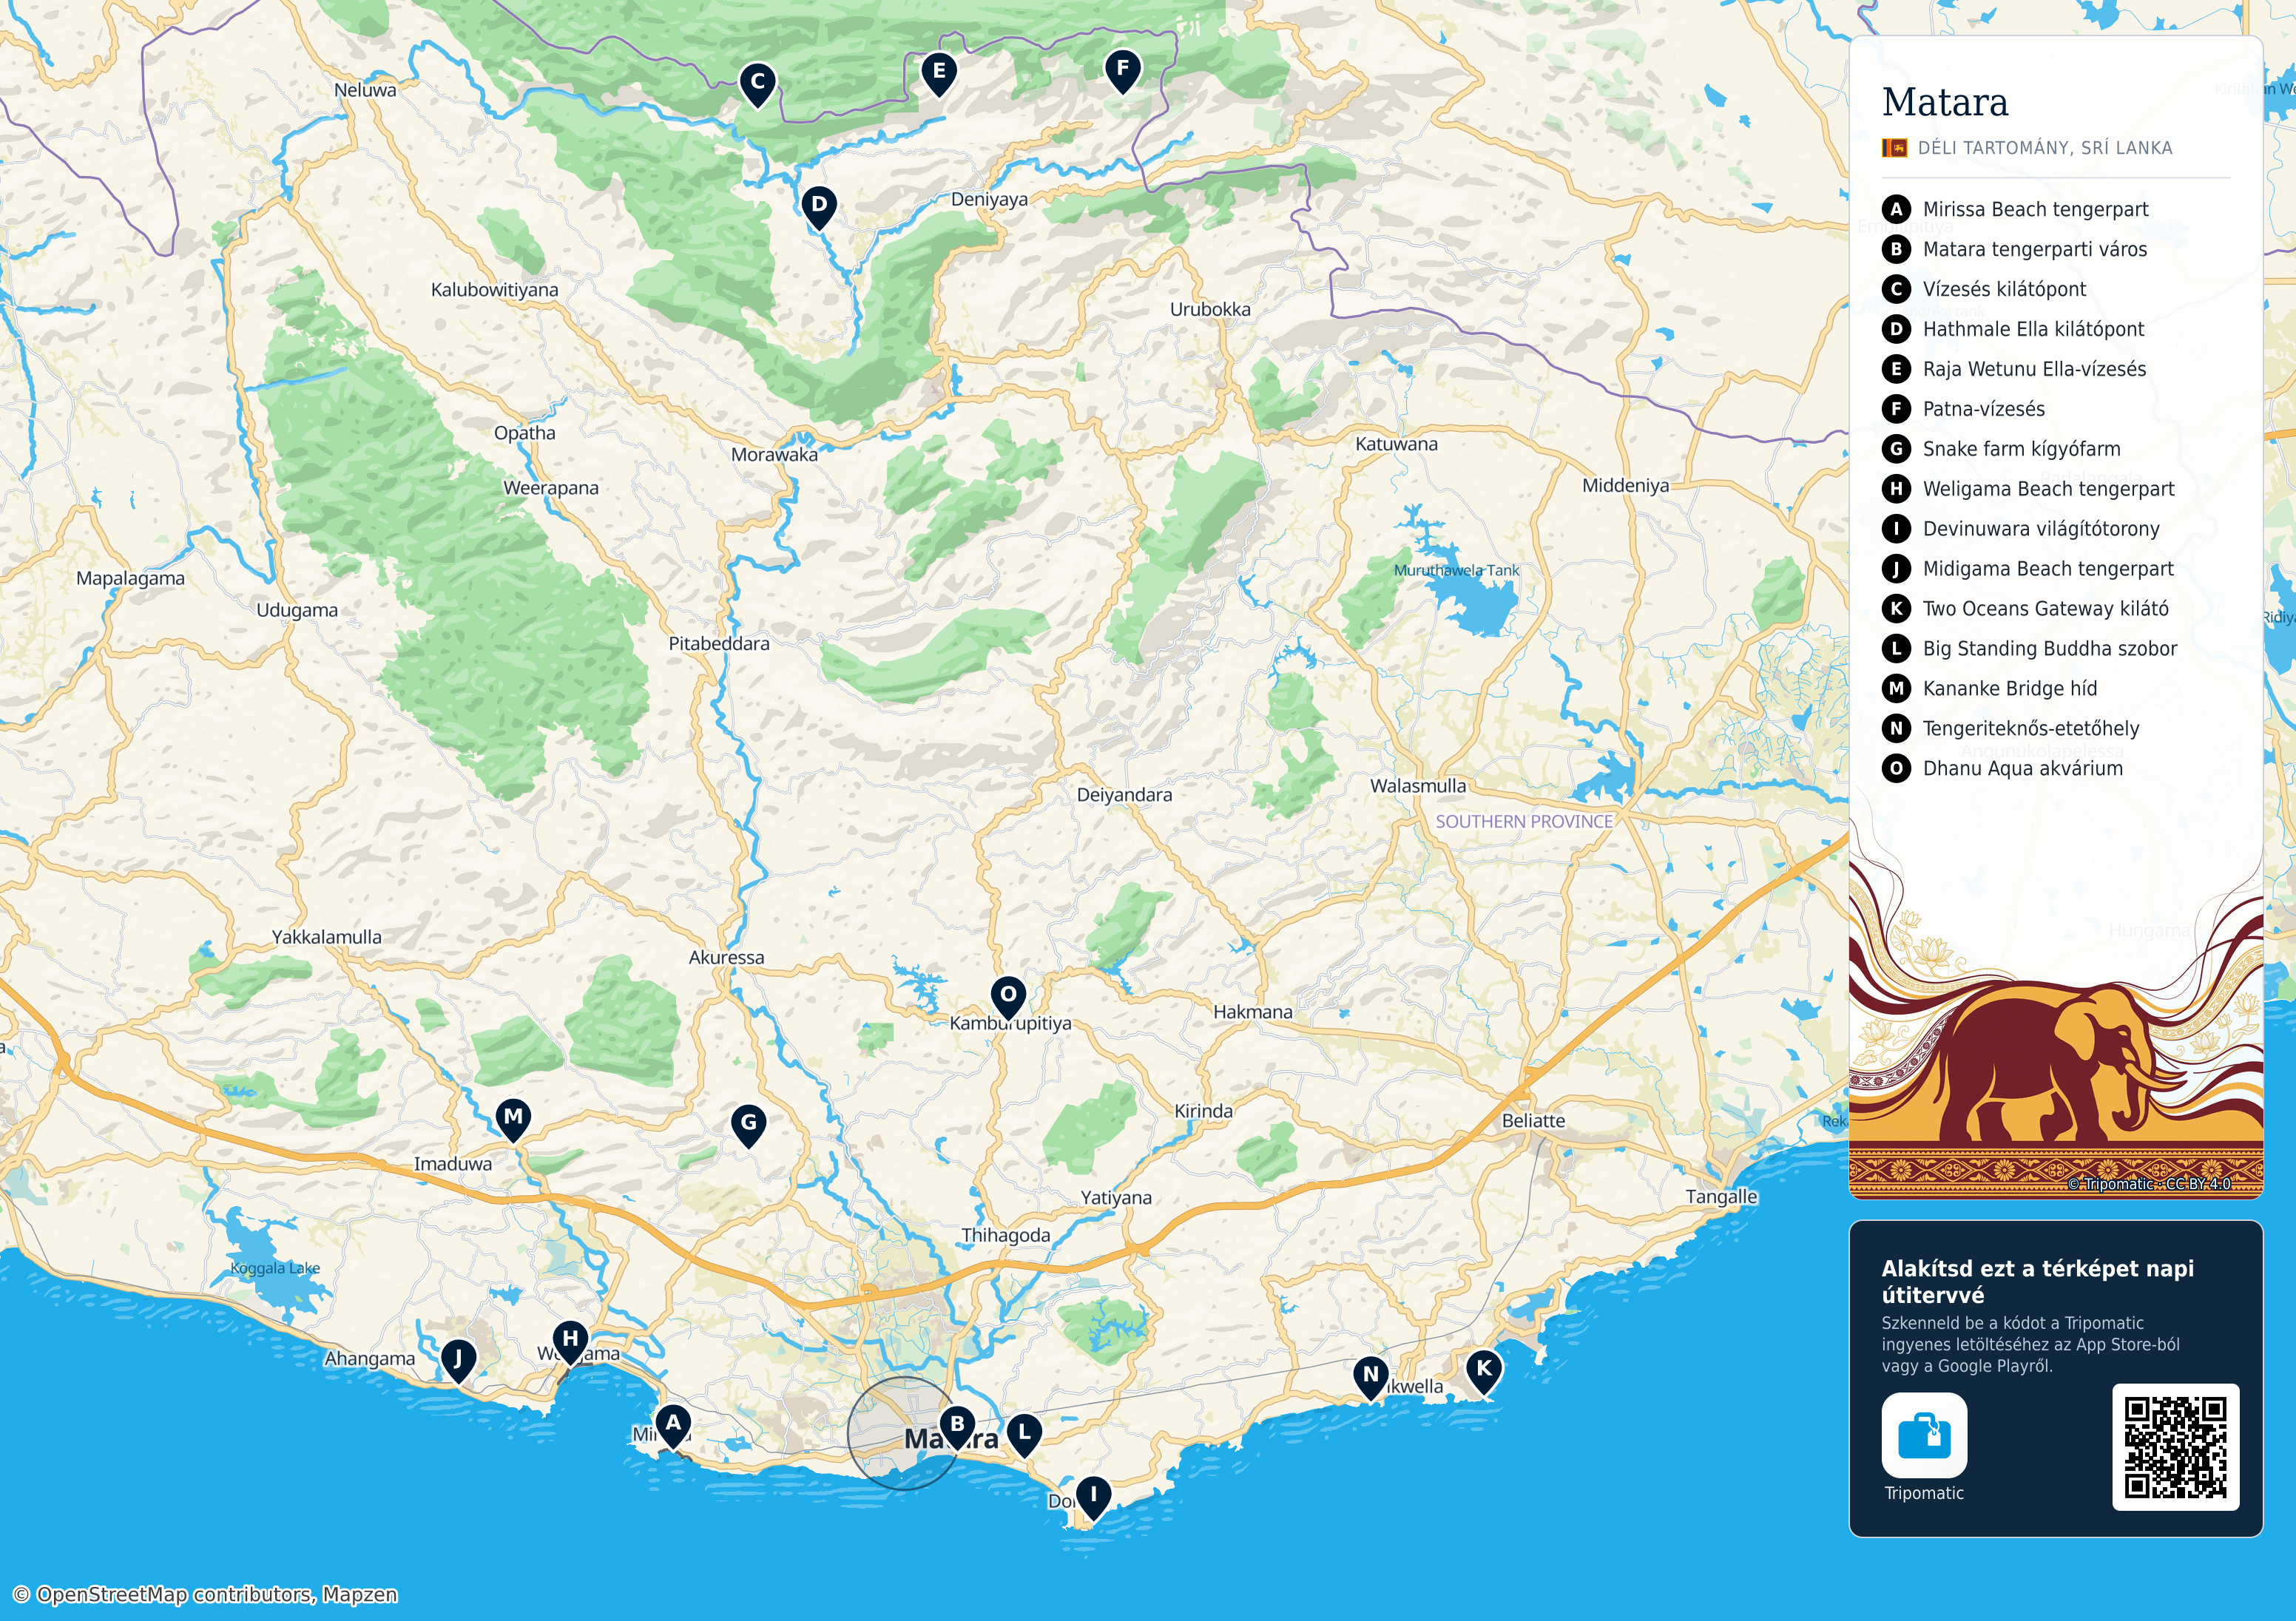Click the OpenStreetMap contributors attribution
Viewport: 2296px width, 1621px height.
(x=205, y=1594)
